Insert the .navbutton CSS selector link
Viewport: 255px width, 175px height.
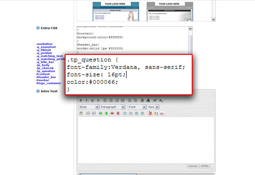[44, 44]
